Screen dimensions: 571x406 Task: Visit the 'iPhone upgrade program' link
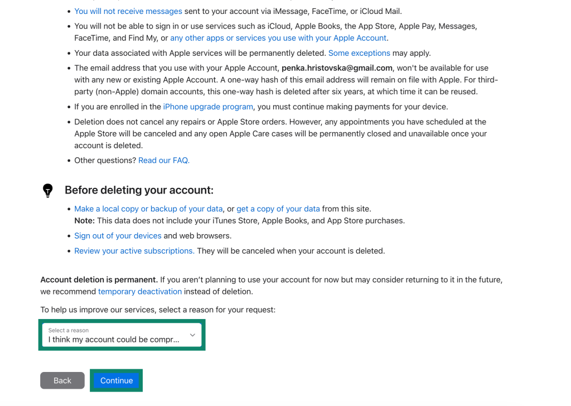[208, 107]
